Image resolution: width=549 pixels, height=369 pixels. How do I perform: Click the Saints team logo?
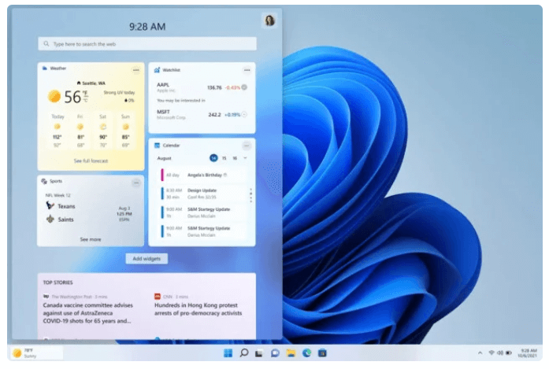coord(50,219)
